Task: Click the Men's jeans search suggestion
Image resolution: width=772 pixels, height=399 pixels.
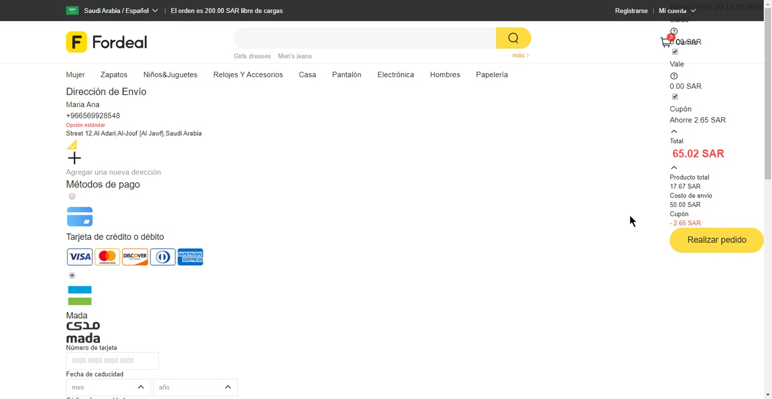Action: click(295, 56)
